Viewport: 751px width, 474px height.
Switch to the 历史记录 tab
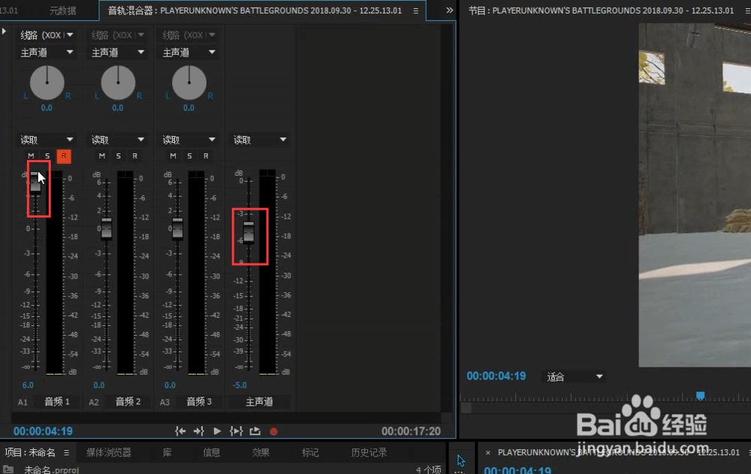tap(369, 452)
